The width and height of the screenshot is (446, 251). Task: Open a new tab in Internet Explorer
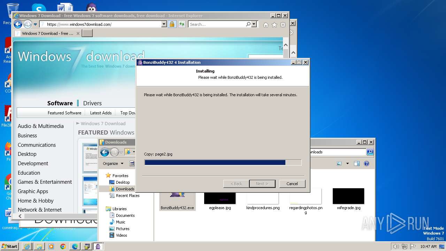(x=87, y=33)
